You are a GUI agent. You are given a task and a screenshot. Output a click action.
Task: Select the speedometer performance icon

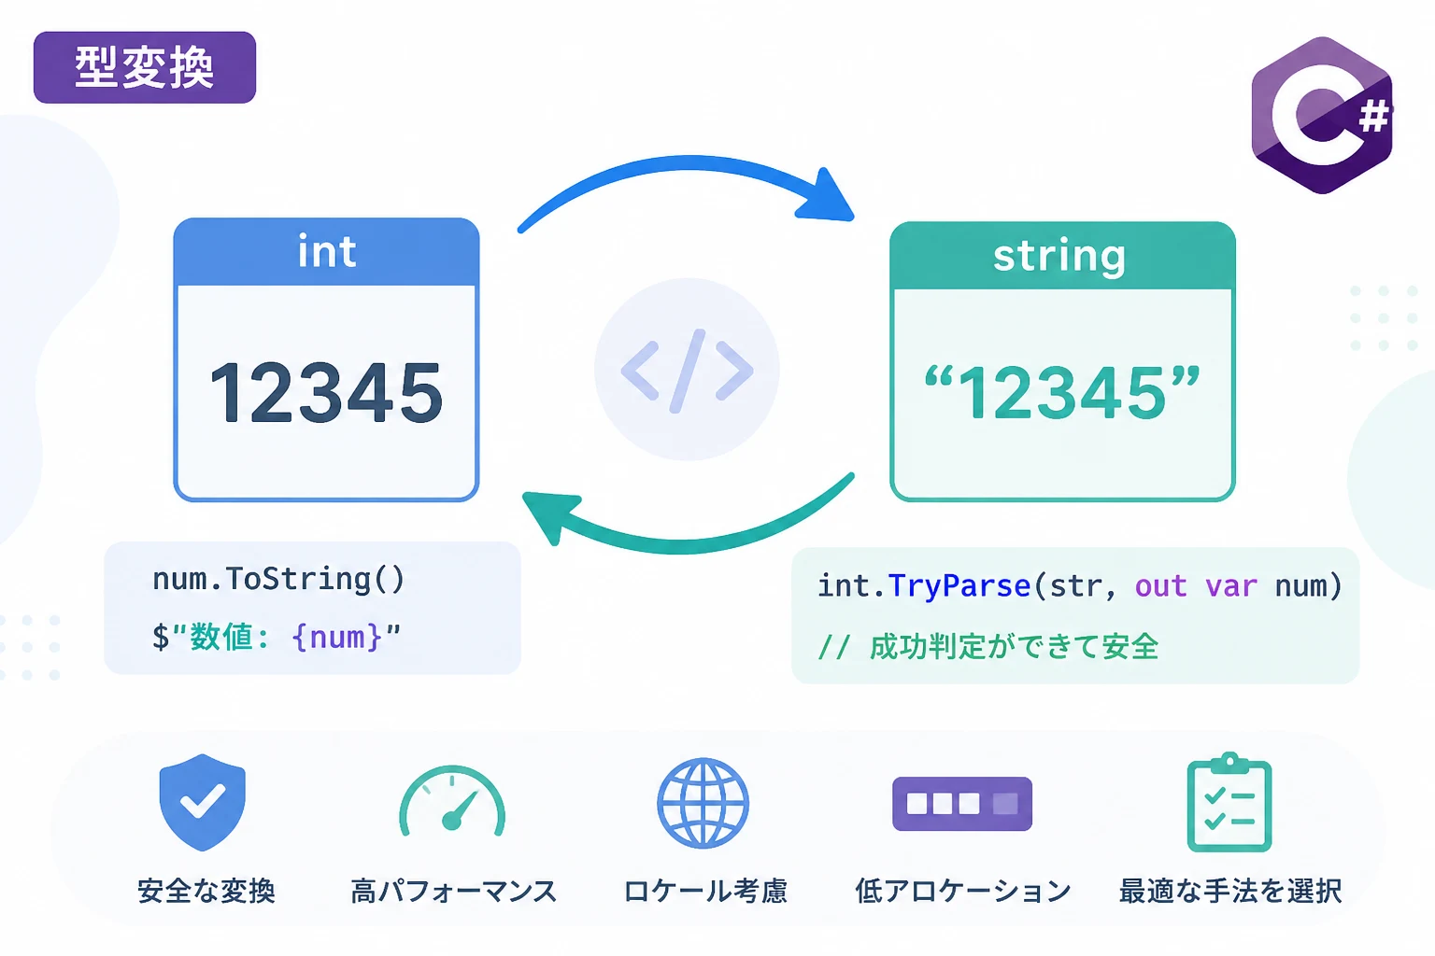[x=452, y=801]
